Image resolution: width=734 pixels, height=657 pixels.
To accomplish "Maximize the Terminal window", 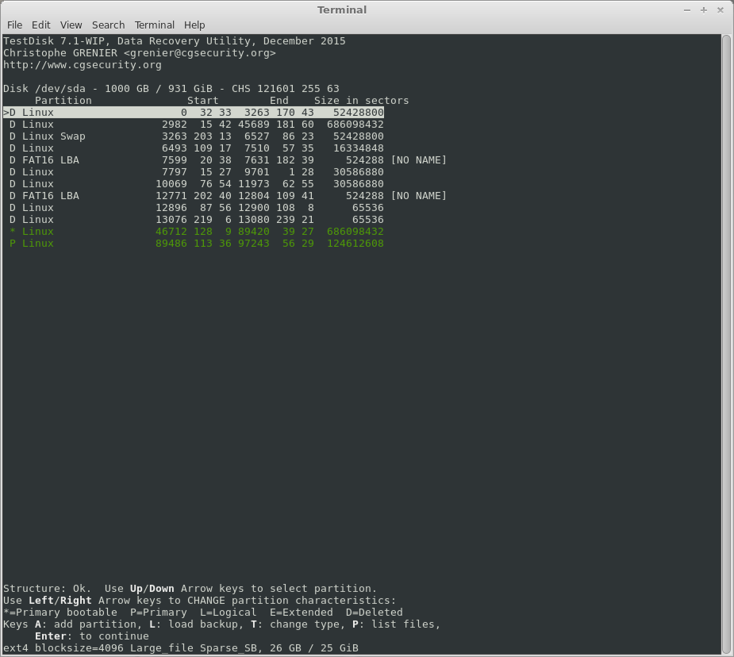I will [x=703, y=10].
